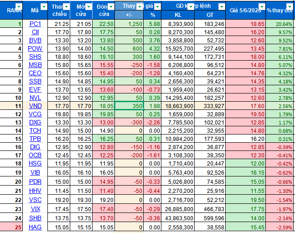Follow the VND ticker link

[35, 106]
